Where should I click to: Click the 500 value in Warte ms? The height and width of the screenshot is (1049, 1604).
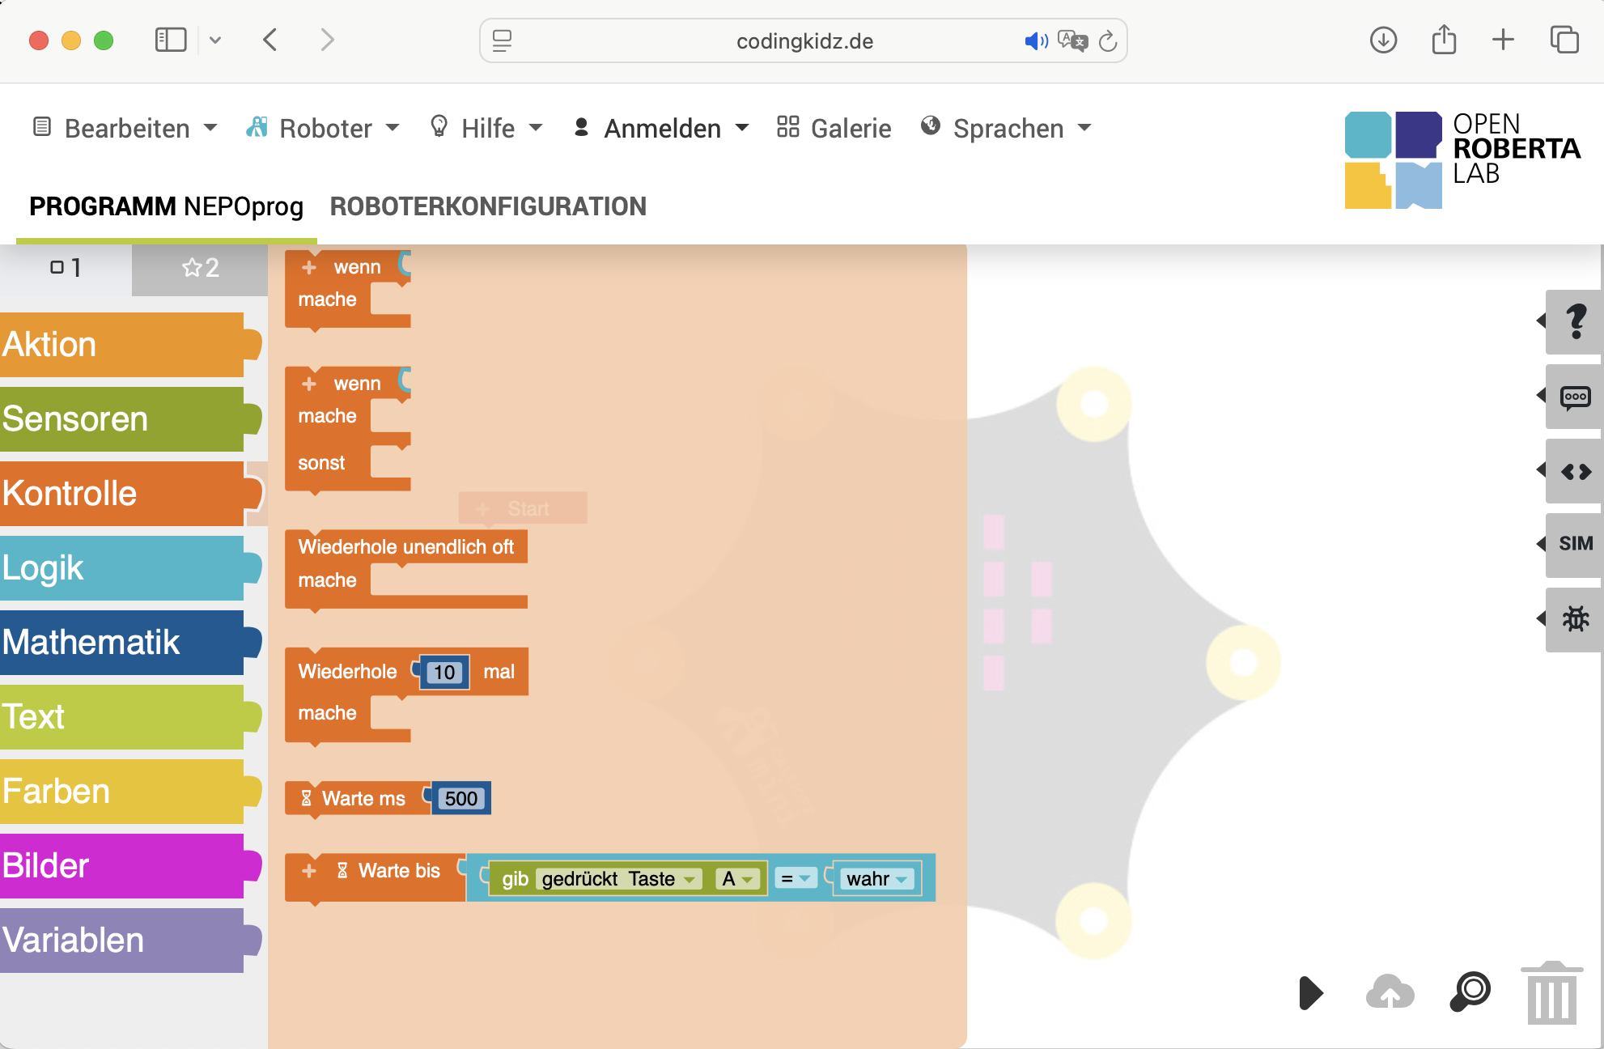click(461, 799)
